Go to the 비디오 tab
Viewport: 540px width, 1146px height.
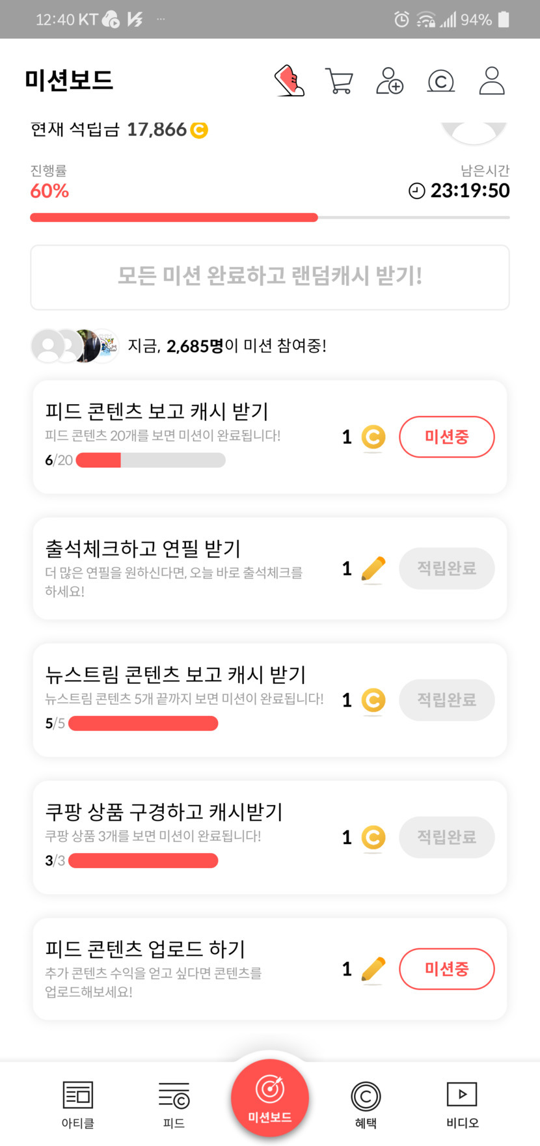click(462, 1104)
